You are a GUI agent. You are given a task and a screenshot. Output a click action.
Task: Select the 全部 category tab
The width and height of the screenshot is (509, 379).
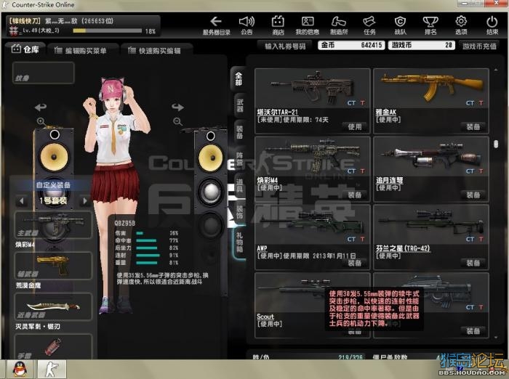[x=239, y=79]
